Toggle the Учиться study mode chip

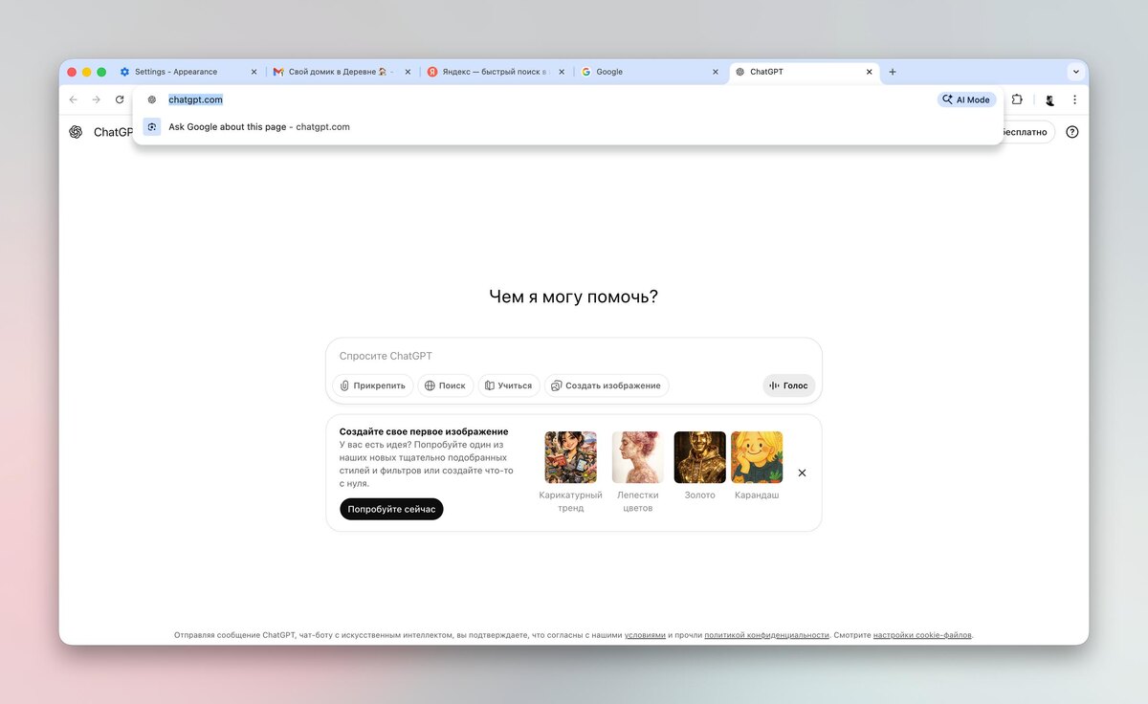tap(508, 385)
